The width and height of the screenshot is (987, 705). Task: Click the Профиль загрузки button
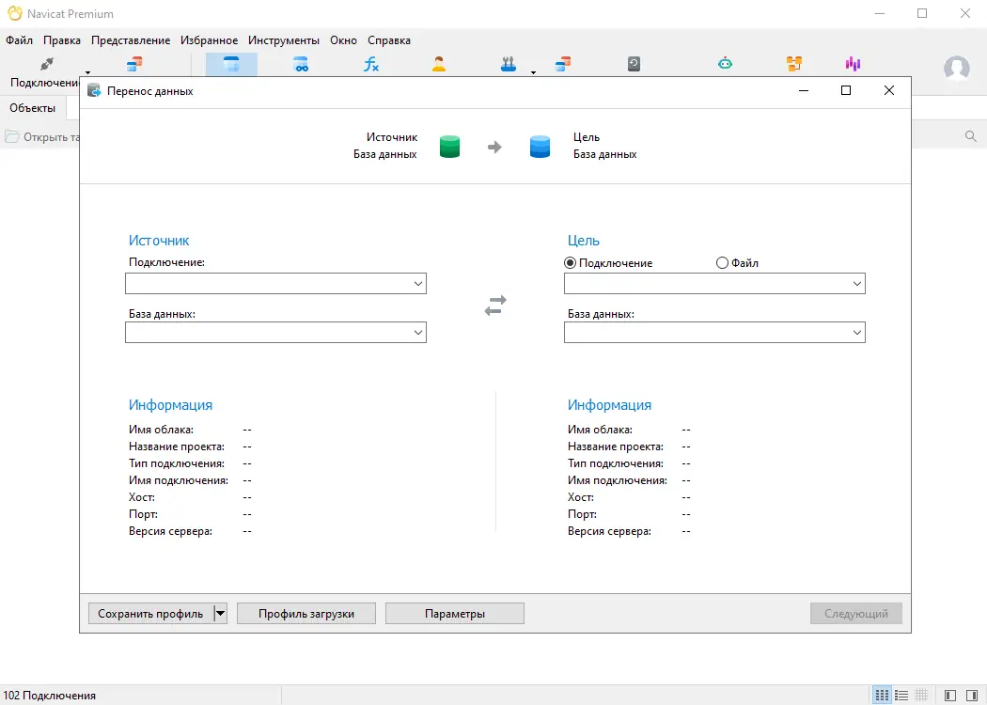coord(305,613)
